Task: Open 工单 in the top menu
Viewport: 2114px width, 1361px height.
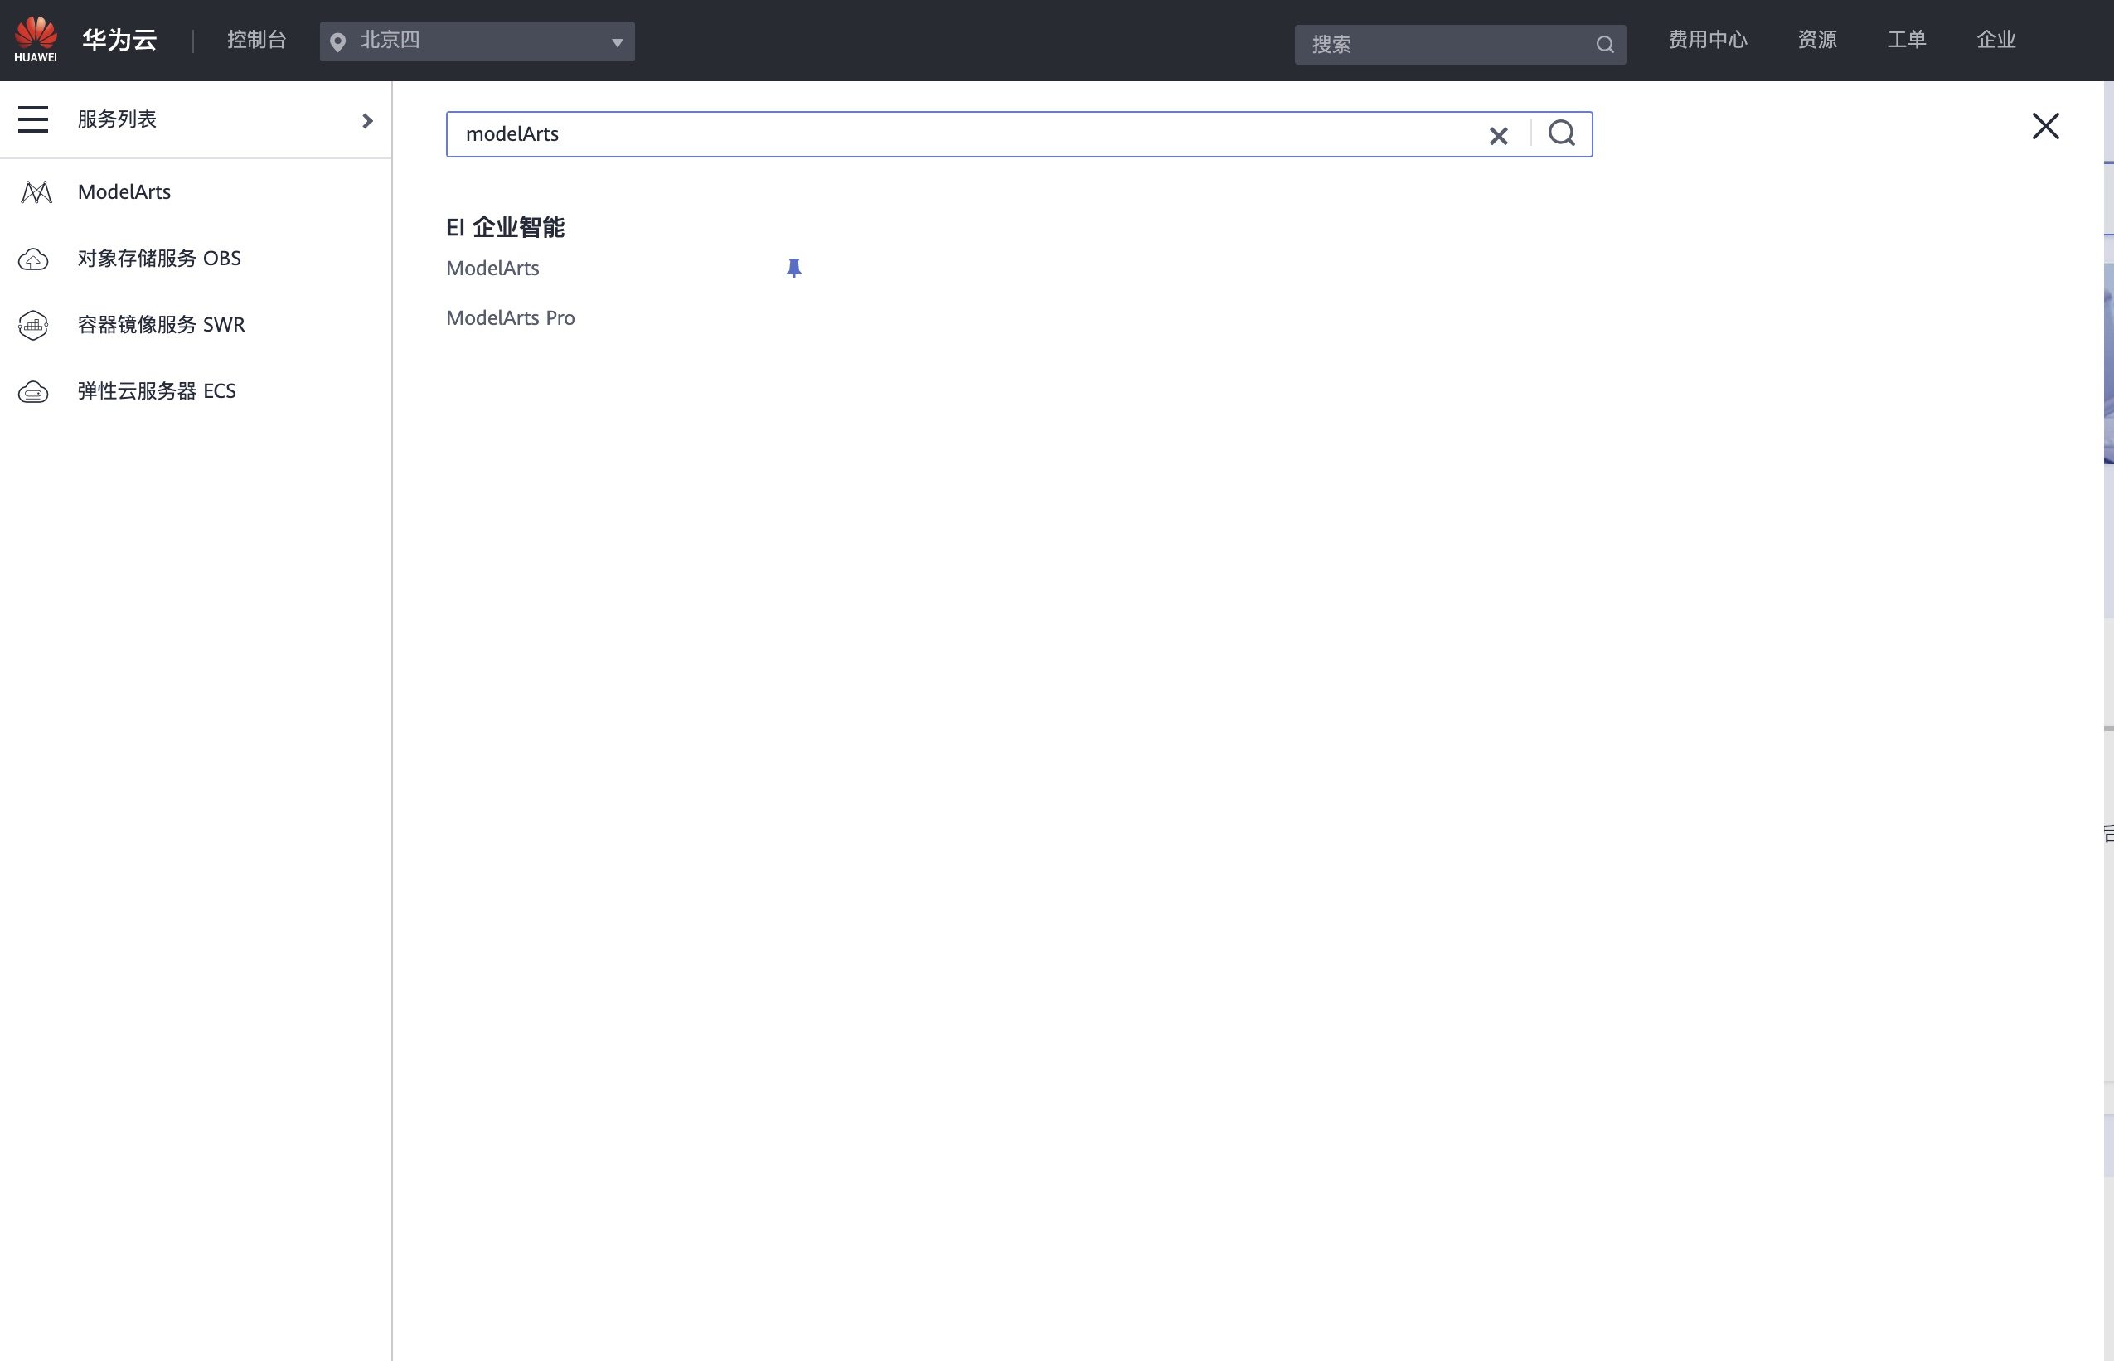Action: click(x=1906, y=40)
